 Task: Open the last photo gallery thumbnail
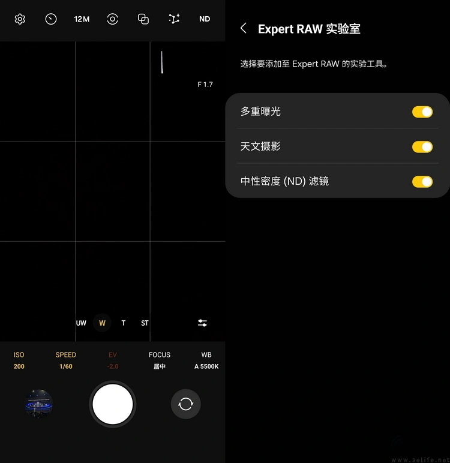[x=39, y=404]
